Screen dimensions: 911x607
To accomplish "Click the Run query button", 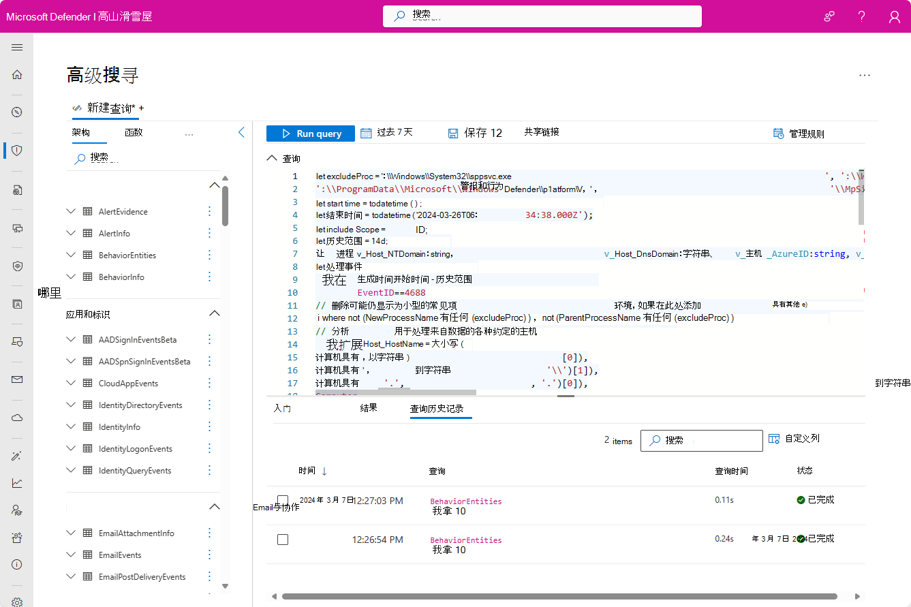I will (x=310, y=133).
